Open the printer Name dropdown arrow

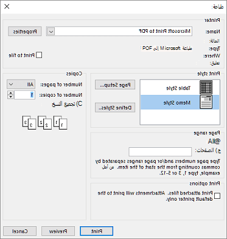pyautogui.click(x=51, y=32)
